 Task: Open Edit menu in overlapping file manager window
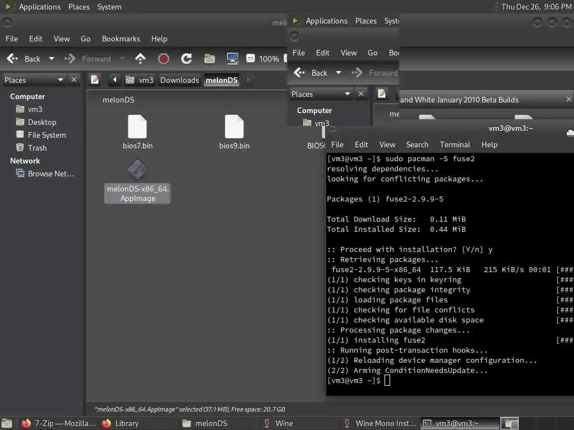tap(322, 53)
